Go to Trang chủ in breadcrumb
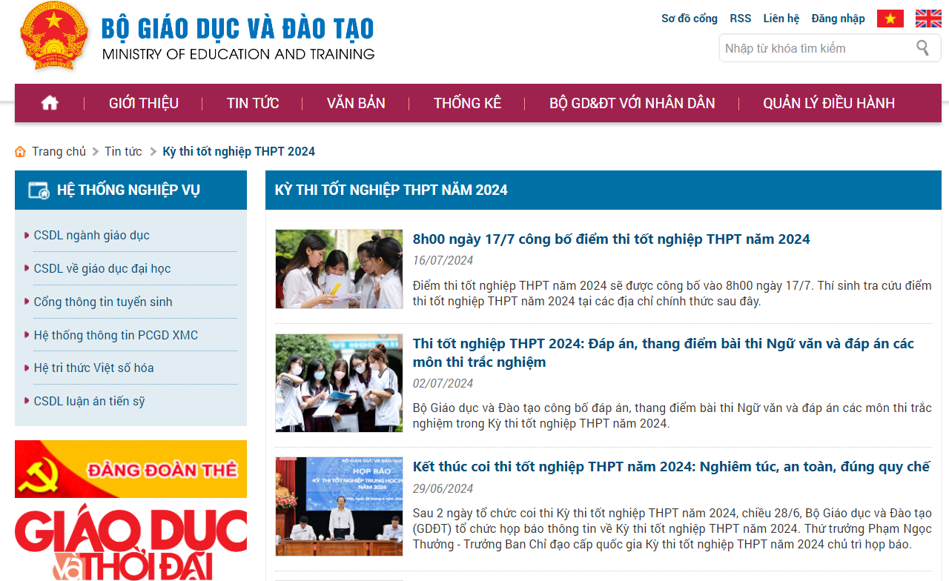Image resolution: width=949 pixels, height=581 pixels. click(59, 151)
